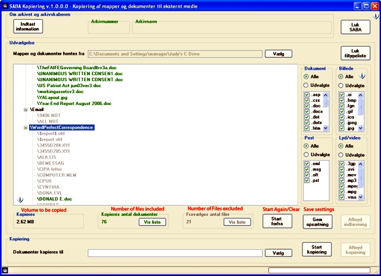Viewport: 381px width, 276px height.
Task: Select \DONALD E.doc in the tree
Action: [x=54, y=199]
